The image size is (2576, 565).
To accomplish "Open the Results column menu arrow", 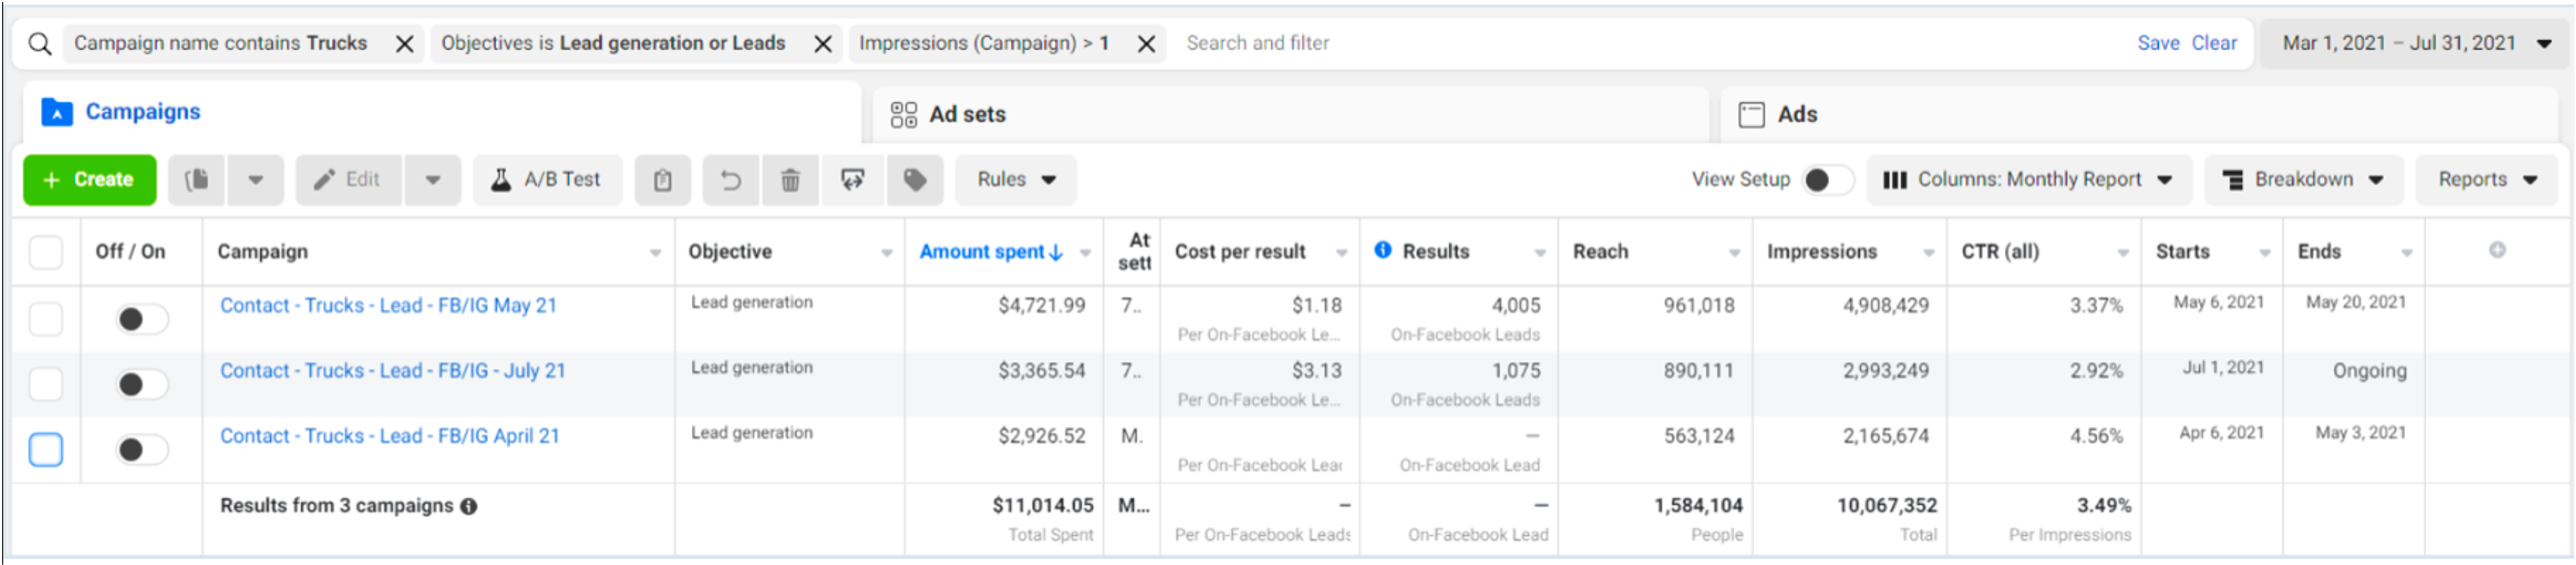I will tap(1540, 253).
